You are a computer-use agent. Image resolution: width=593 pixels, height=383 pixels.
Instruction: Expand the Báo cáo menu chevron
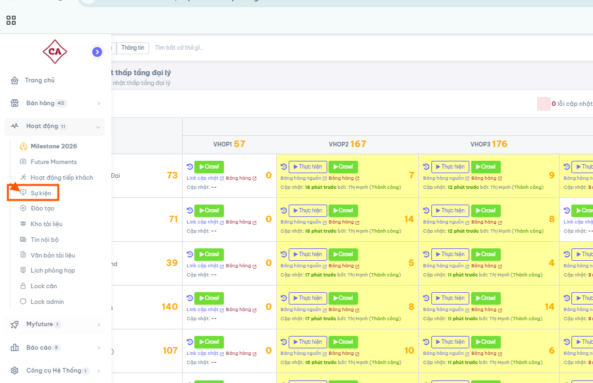[99, 348]
